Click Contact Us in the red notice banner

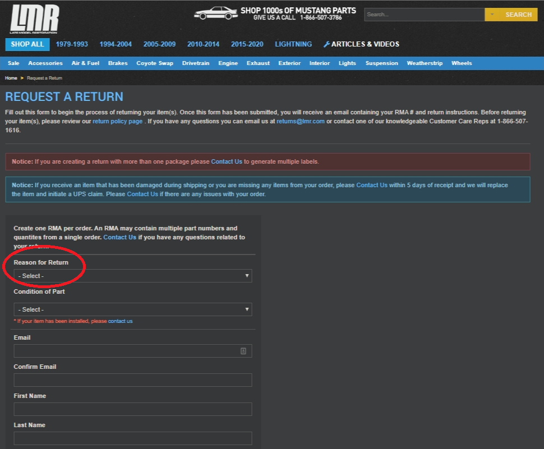click(x=226, y=161)
